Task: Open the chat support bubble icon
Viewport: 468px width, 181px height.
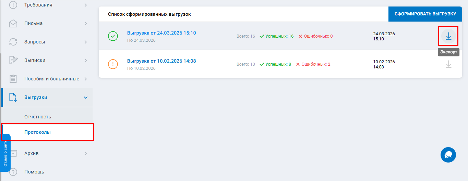Action: [448, 155]
